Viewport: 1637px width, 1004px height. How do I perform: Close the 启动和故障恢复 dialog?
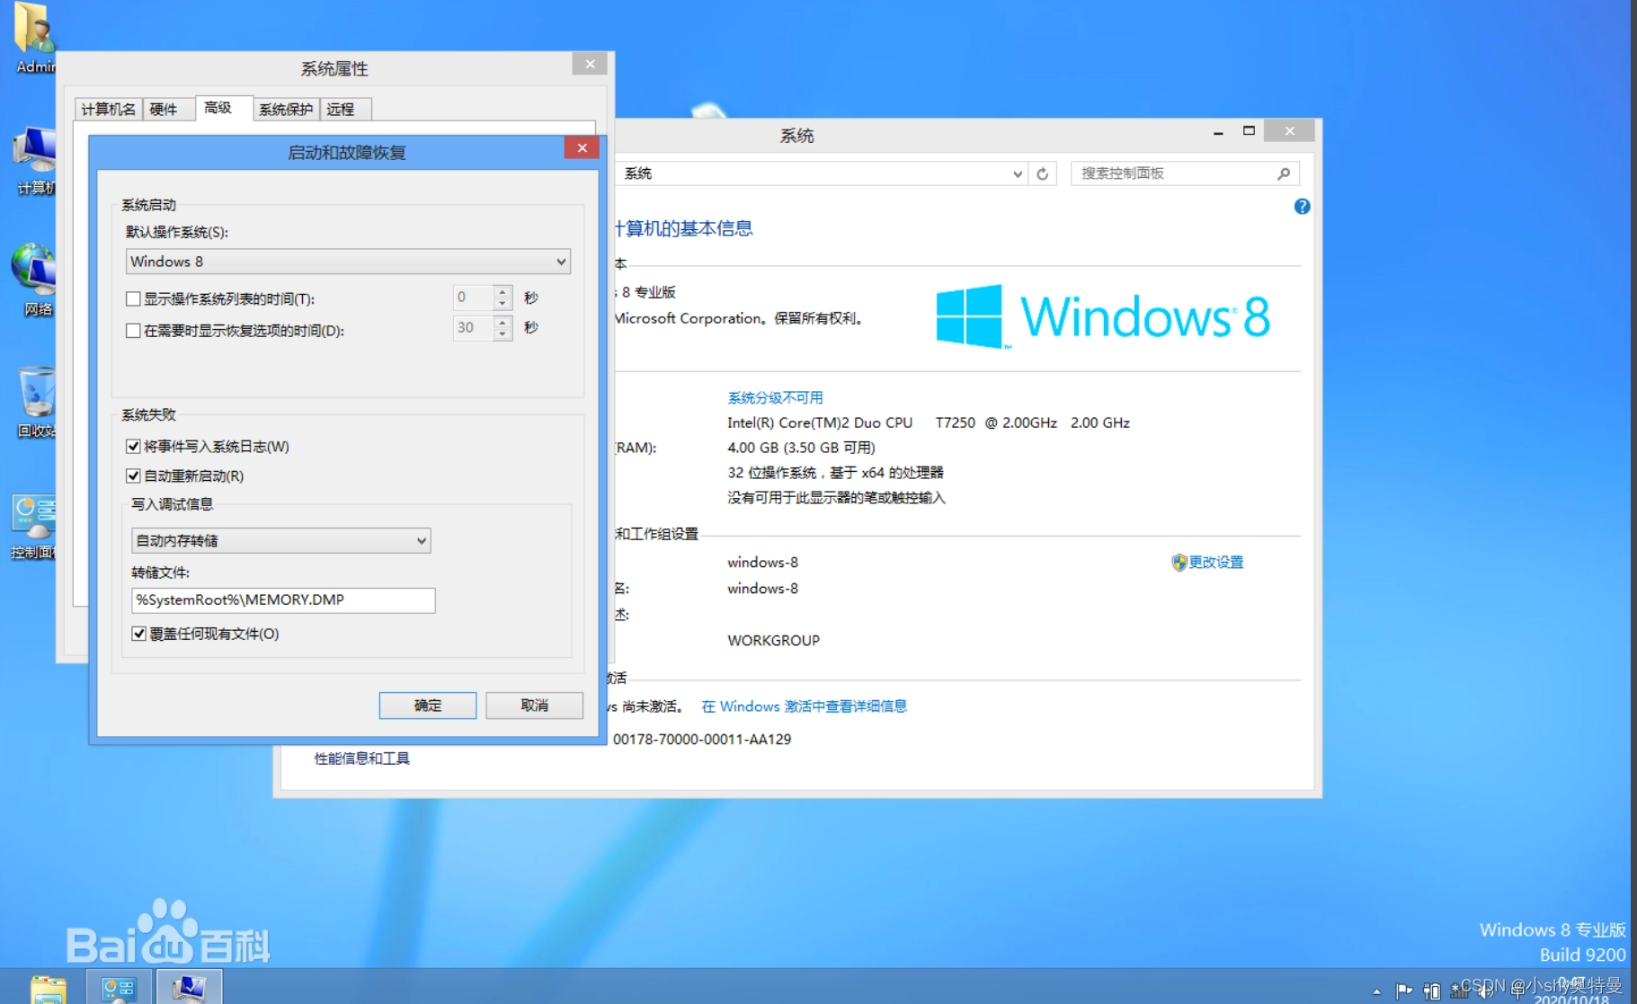pyautogui.click(x=582, y=147)
